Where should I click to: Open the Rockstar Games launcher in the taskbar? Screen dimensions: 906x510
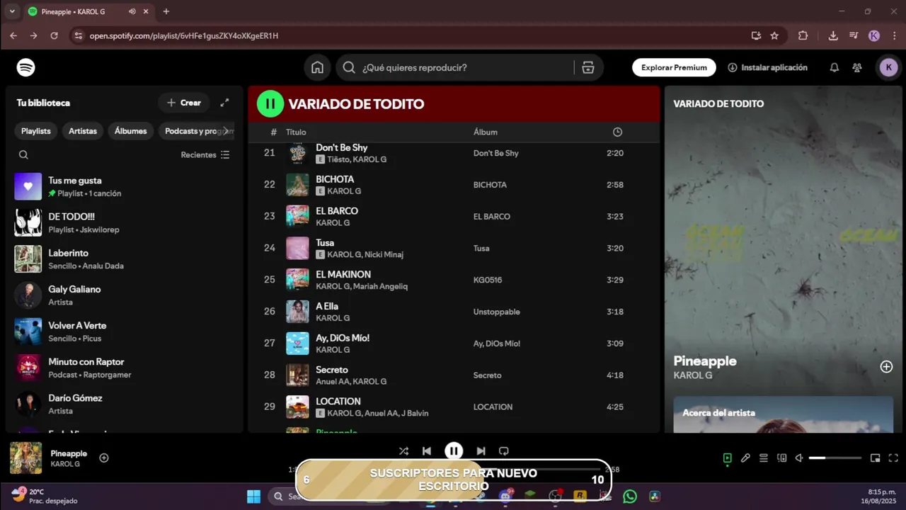click(x=580, y=497)
